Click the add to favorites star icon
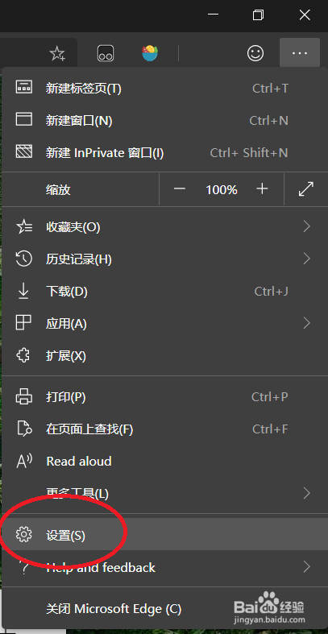The height and width of the screenshot is (634, 328). 57,53
